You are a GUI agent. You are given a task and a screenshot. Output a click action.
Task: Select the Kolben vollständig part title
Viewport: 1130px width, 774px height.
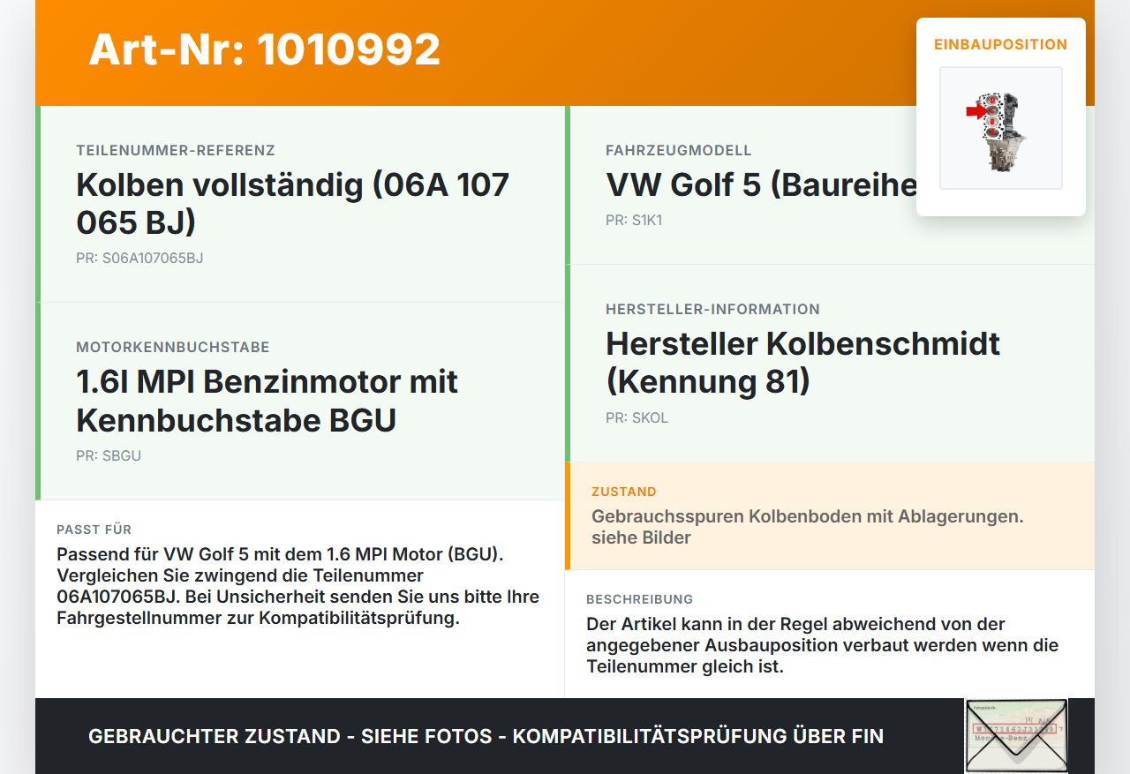click(x=293, y=203)
